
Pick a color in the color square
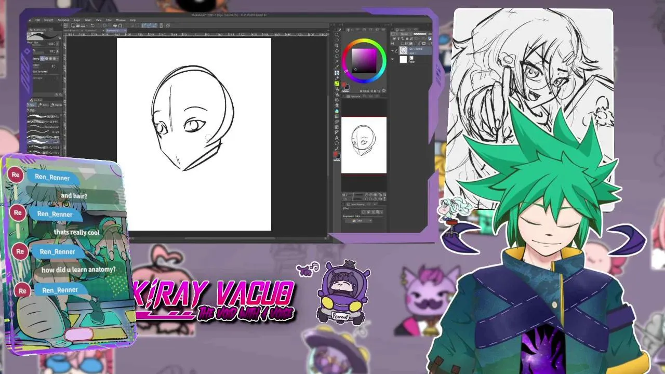click(x=364, y=61)
